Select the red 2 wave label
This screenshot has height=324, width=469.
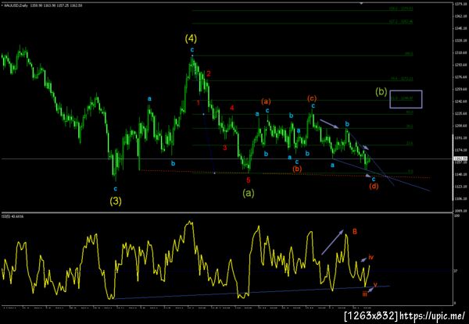(209, 73)
